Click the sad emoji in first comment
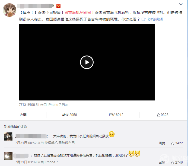188x166 pixels. [x=111, y=134]
